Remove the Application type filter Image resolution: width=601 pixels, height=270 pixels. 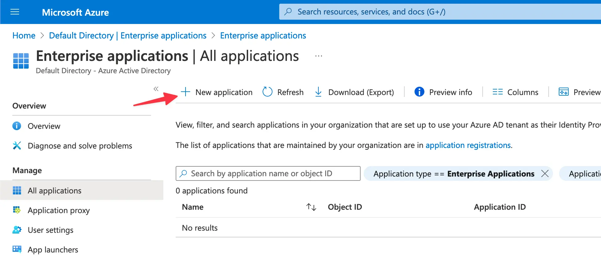545,173
